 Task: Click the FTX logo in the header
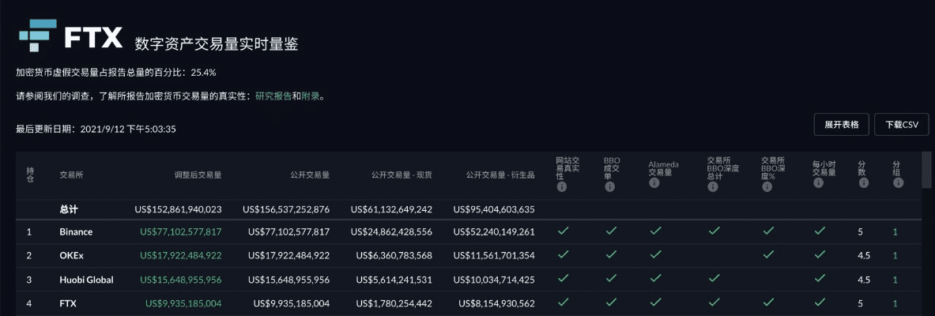pyautogui.click(x=71, y=37)
